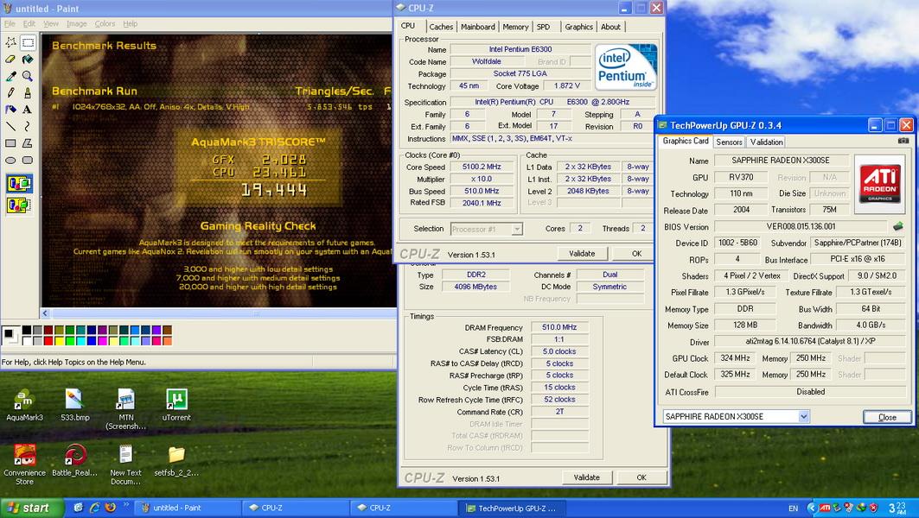919x518 pixels.
Task: Select the 533.bmp file on desktop
Action: click(74, 404)
